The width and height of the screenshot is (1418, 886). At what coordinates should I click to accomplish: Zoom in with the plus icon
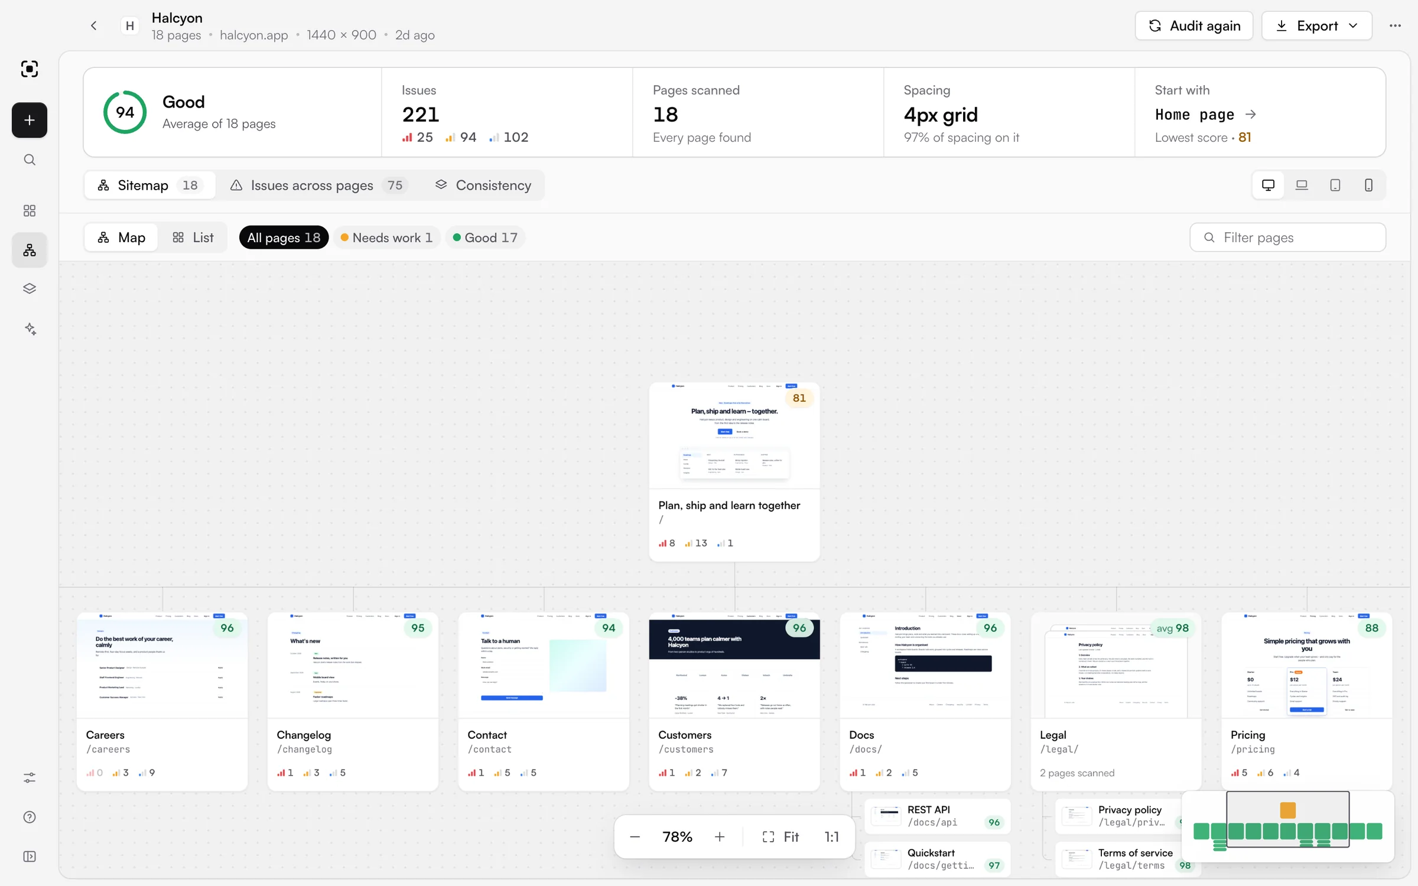click(720, 837)
